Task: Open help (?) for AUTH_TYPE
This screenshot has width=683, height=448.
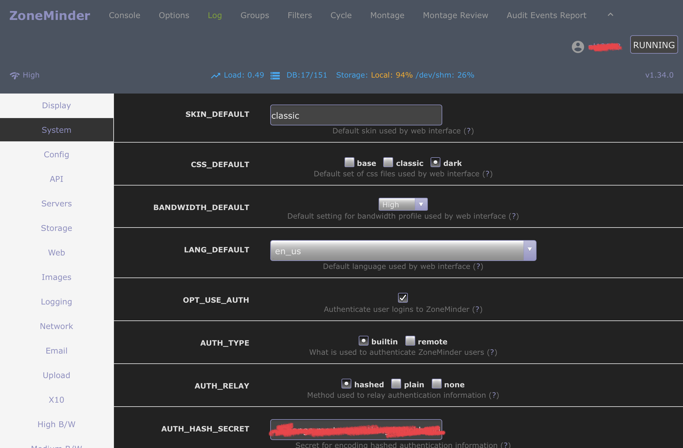Action: click(492, 352)
